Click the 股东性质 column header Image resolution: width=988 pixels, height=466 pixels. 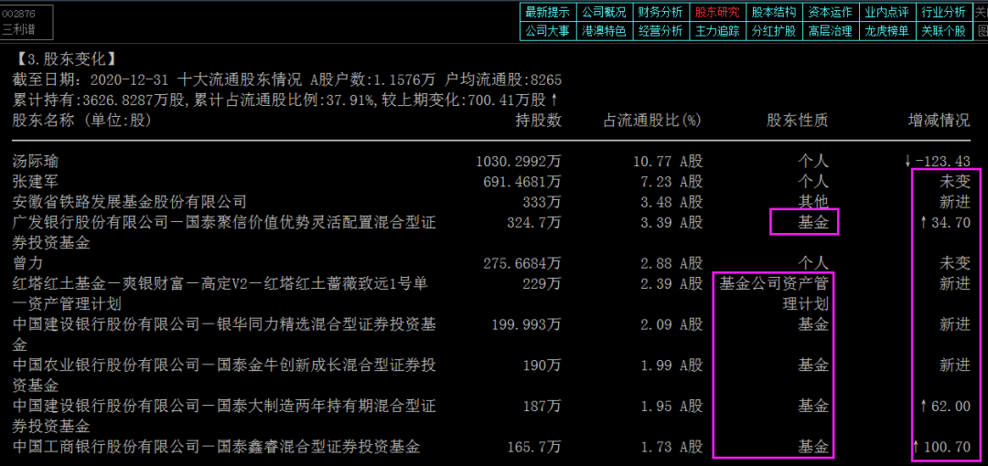797,121
